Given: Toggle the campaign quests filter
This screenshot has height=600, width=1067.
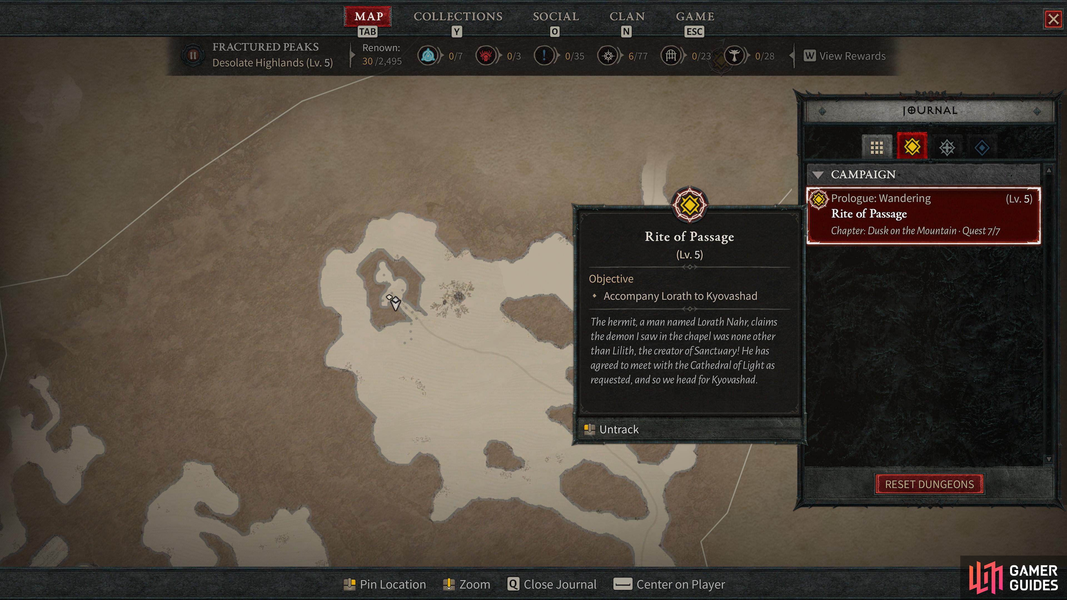Looking at the screenshot, I should tap(912, 146).
